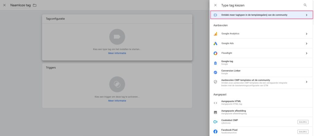Click the Floodlight label

point(227,53)
